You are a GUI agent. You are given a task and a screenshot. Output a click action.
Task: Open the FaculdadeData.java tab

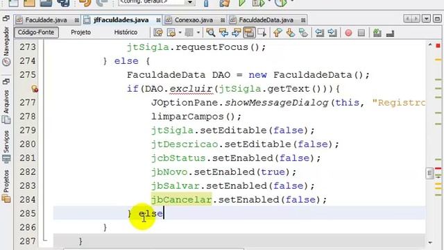coord(266,20)
